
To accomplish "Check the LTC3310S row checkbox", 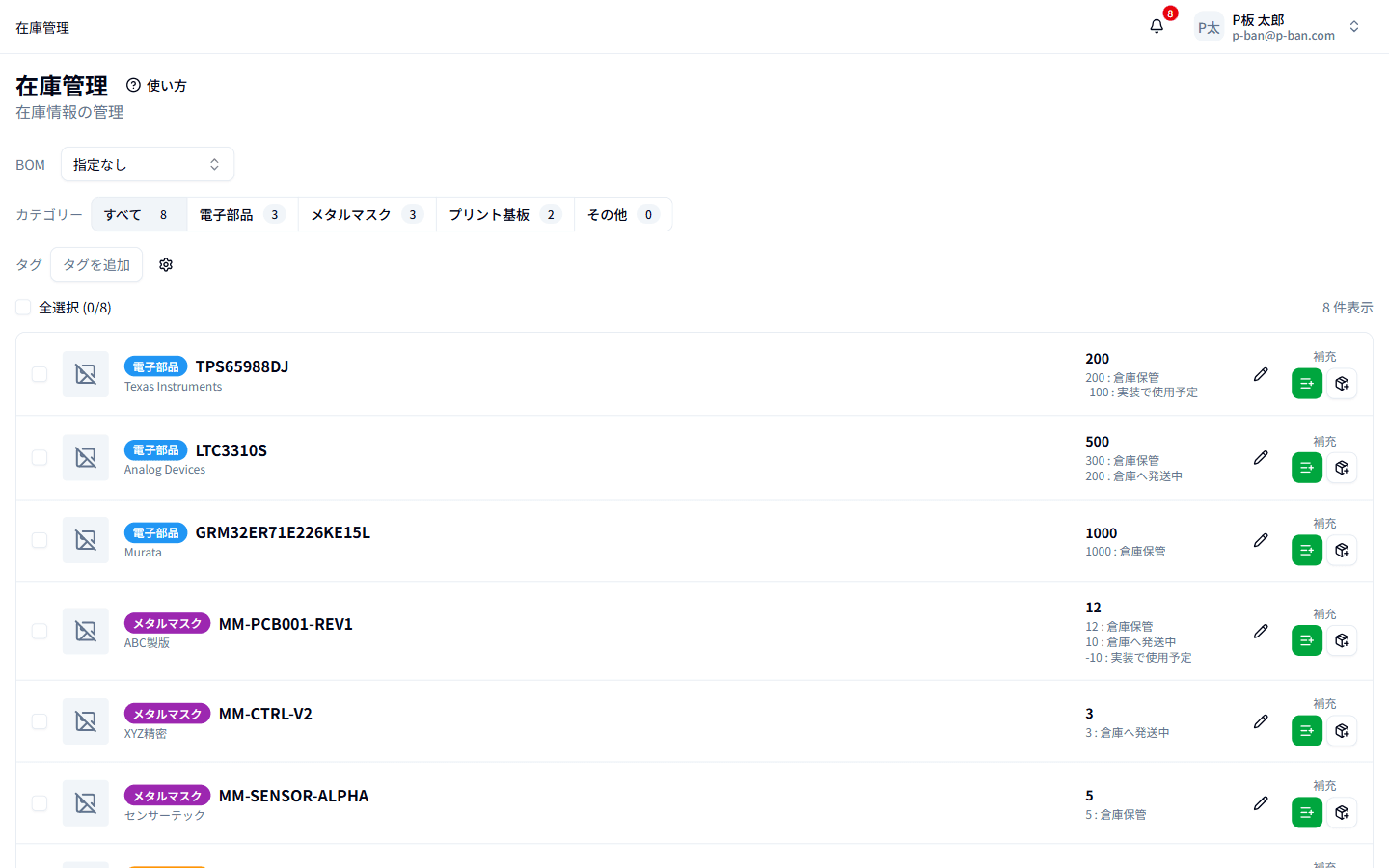I will [x=40, y=457].
